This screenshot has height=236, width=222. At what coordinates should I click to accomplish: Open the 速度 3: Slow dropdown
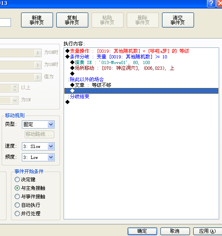coord(38,146)
